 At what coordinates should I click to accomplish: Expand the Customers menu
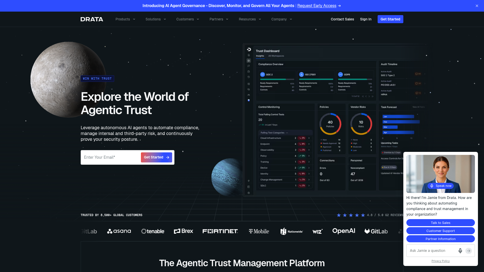[188, 19]
